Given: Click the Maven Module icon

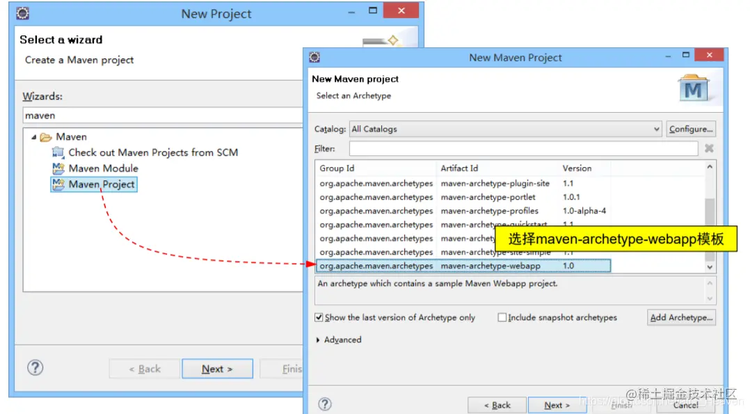Looking at the screenshot, I should pos(58,168).
